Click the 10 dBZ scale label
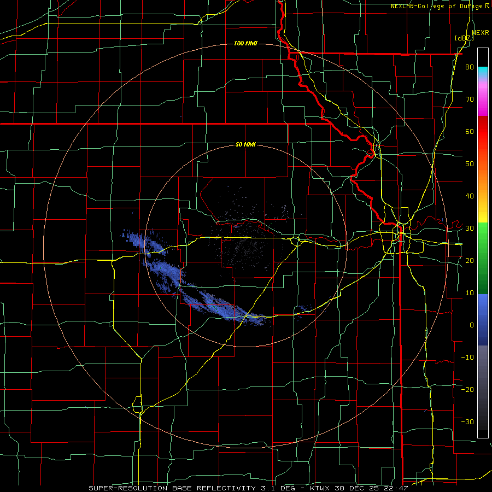The height and width of the screenshot is (492, 492). click(x=470, y=293)
